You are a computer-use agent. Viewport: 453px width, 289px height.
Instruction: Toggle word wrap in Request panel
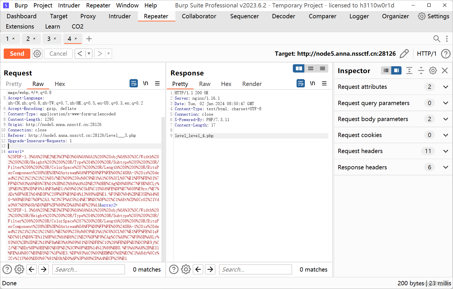click(x=134, y=83)
